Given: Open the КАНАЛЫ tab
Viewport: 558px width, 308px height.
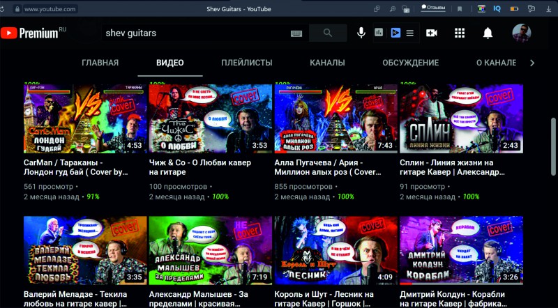Looking at the screenshot, I should point(327,63).
